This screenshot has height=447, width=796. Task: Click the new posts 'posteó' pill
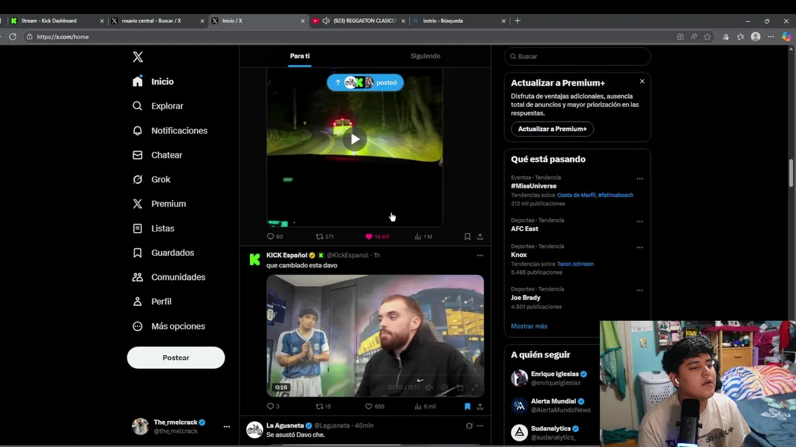point(365,83)
